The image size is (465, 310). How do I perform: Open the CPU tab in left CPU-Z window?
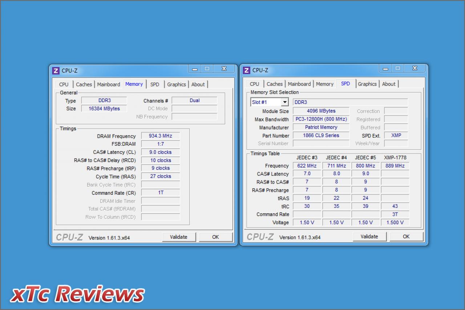coord(64,84)
